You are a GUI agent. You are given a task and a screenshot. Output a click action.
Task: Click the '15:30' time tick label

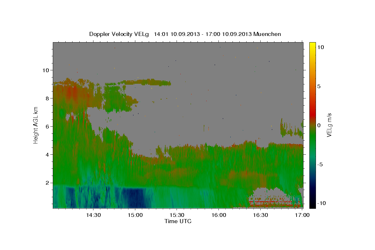(x=177, y=215)
